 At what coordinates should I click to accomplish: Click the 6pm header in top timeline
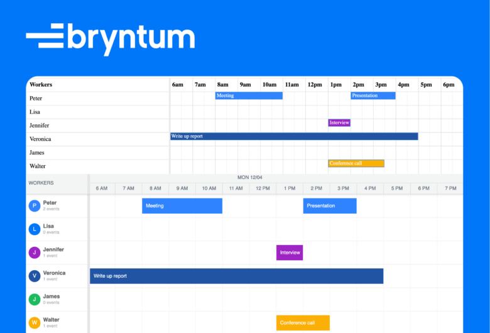coord(452,85)
